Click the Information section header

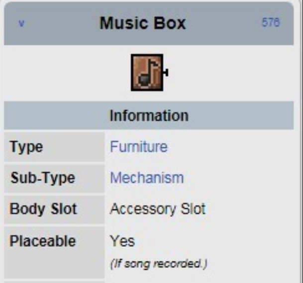click(149, 115)
